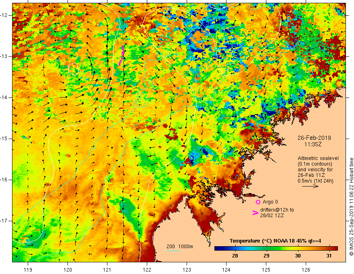The width and height of the screenshot is (354, 274).
Task: Click the temperature color scale bar
Action: point(276,248)
